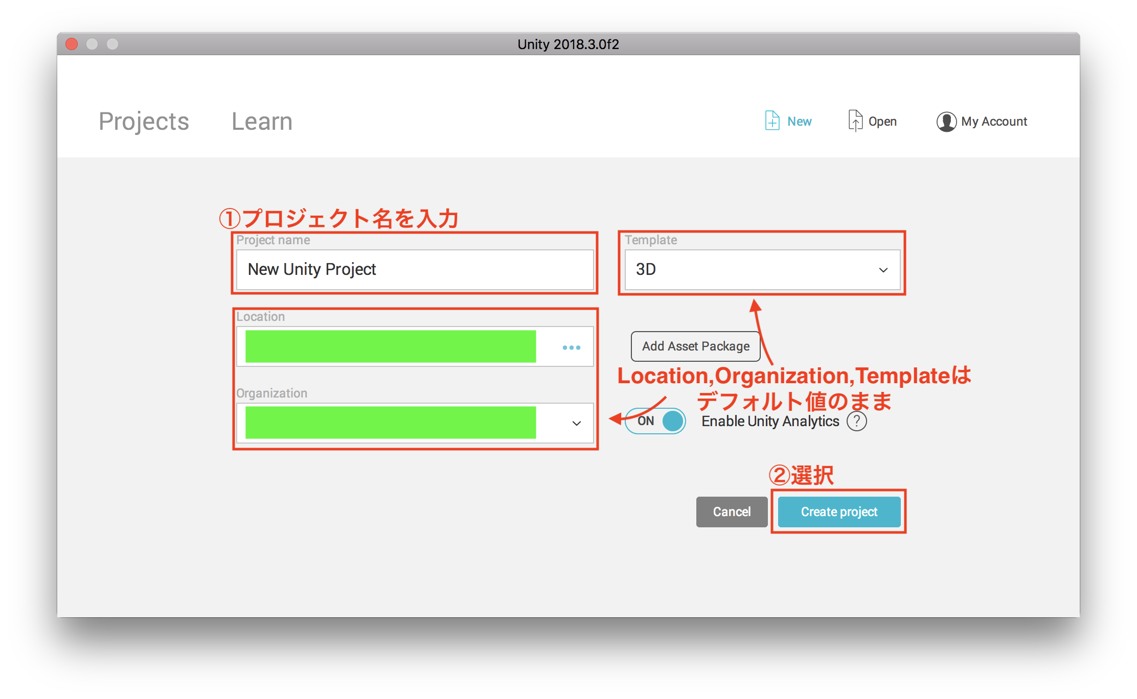
Task: Click the My Account text label
Action: point(994,122)
